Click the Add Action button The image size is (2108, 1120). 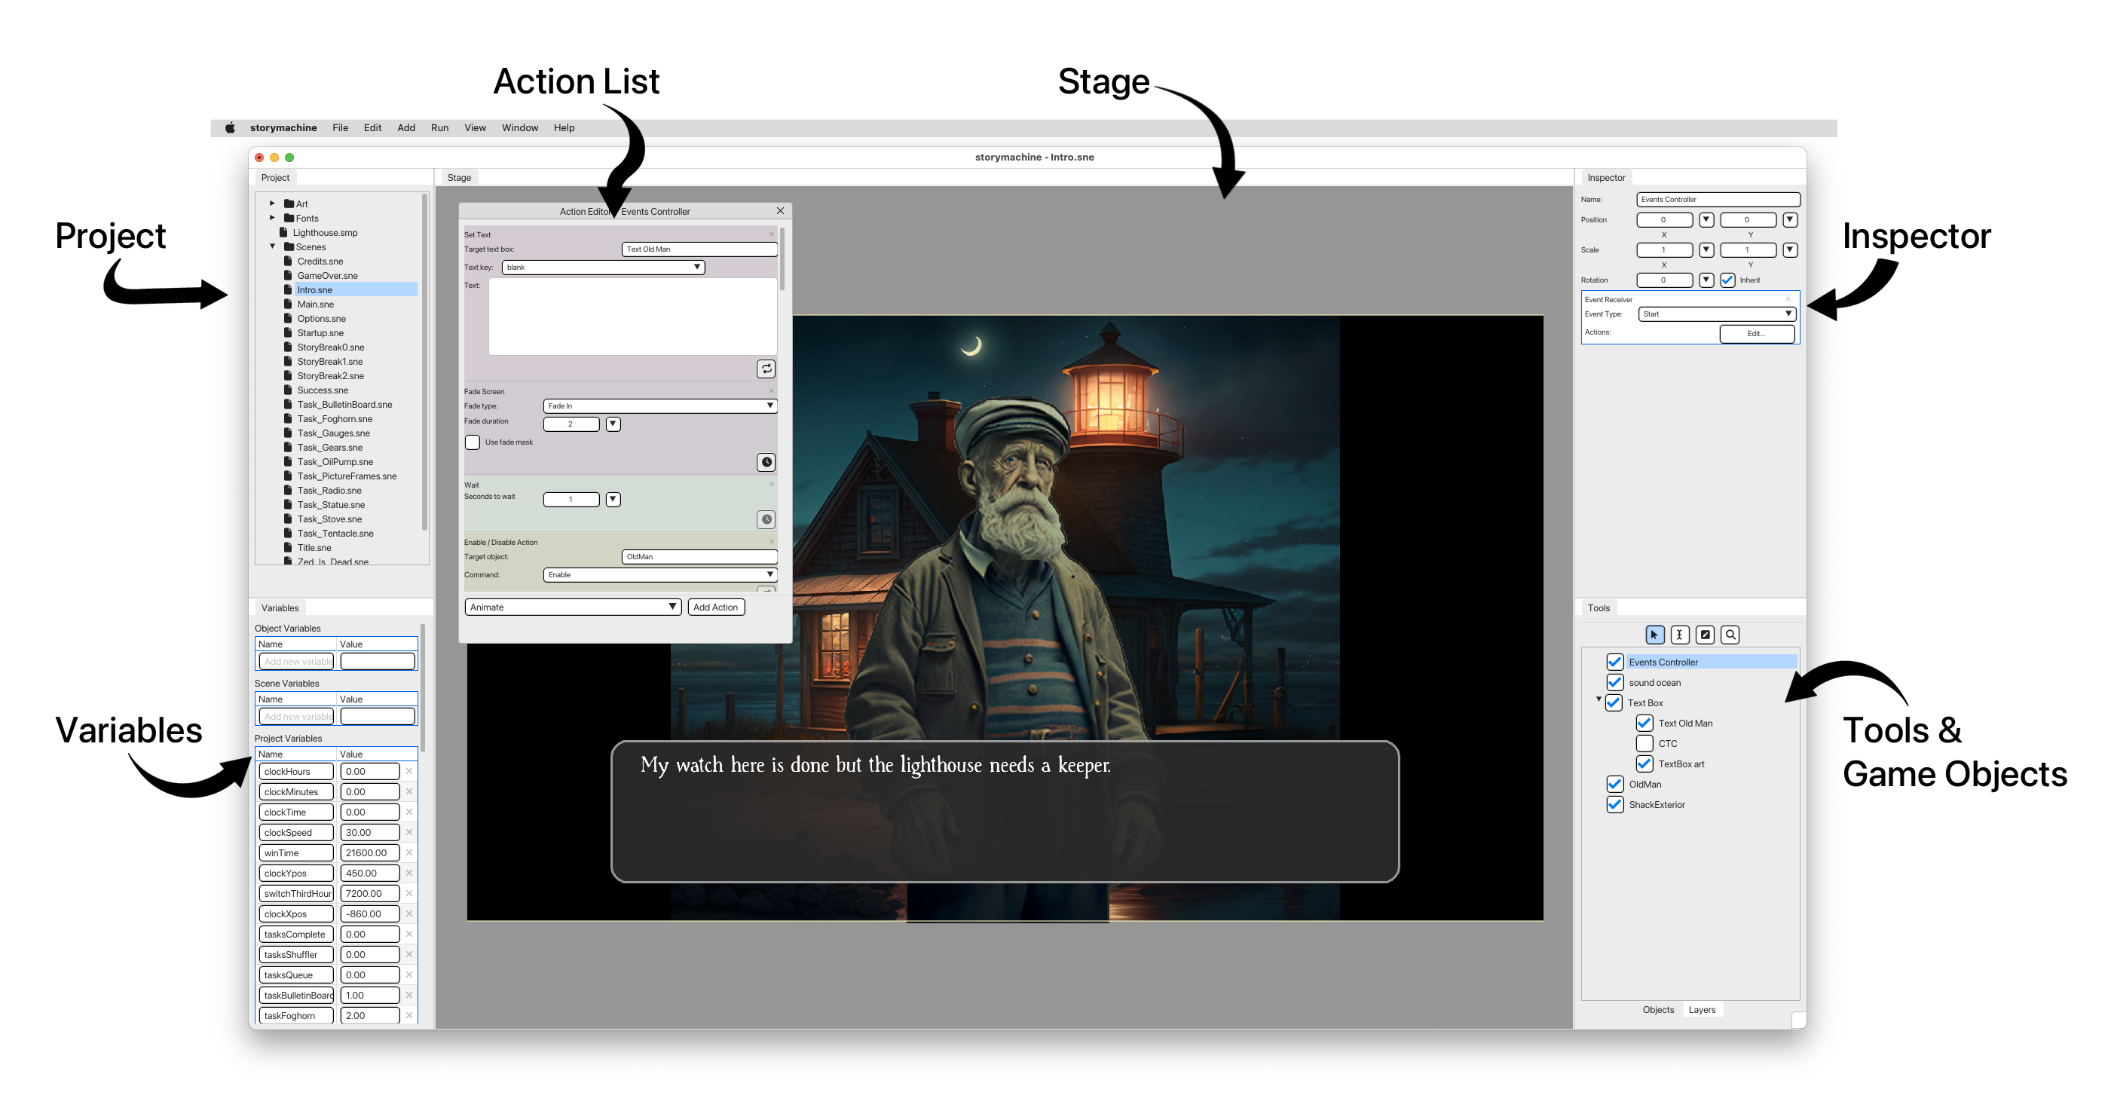(715, 607)
